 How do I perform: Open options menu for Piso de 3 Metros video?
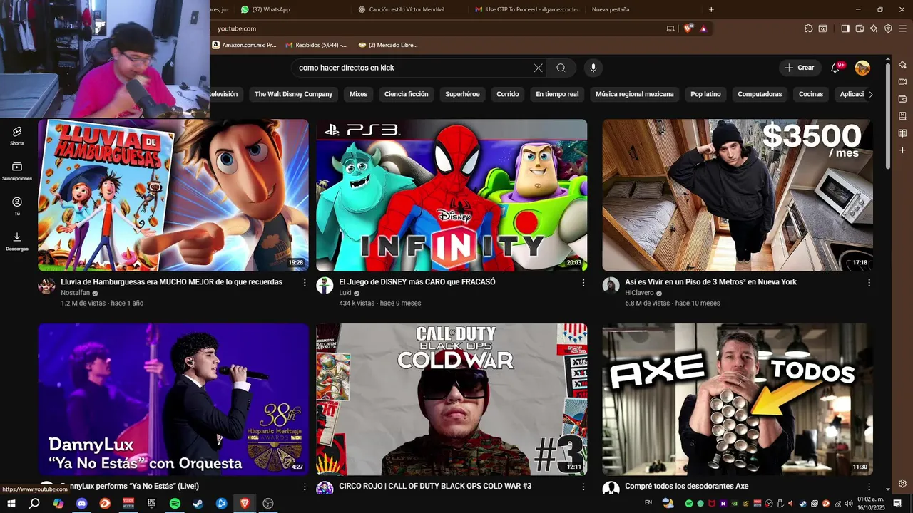869,283
